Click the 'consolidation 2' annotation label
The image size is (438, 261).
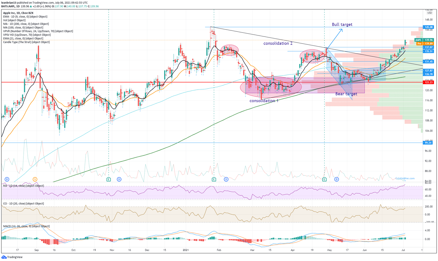coord(278,43)
